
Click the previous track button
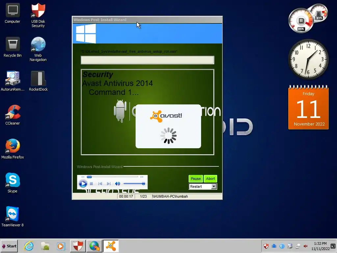[x=100, y=184]
